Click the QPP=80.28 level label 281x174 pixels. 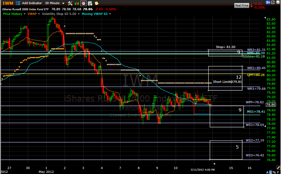pos(256,75)
